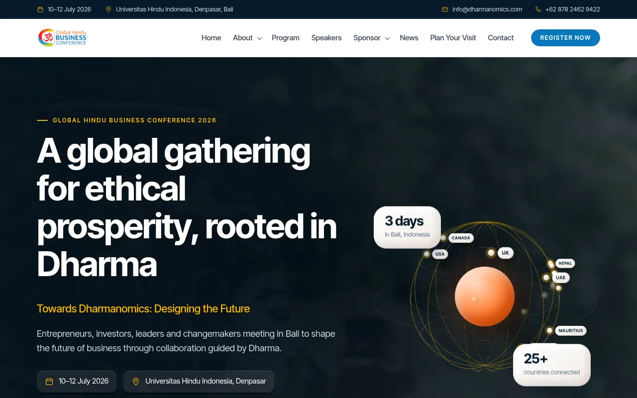Expand the Sponsor dropdown chevron

[x=387, y=38]
